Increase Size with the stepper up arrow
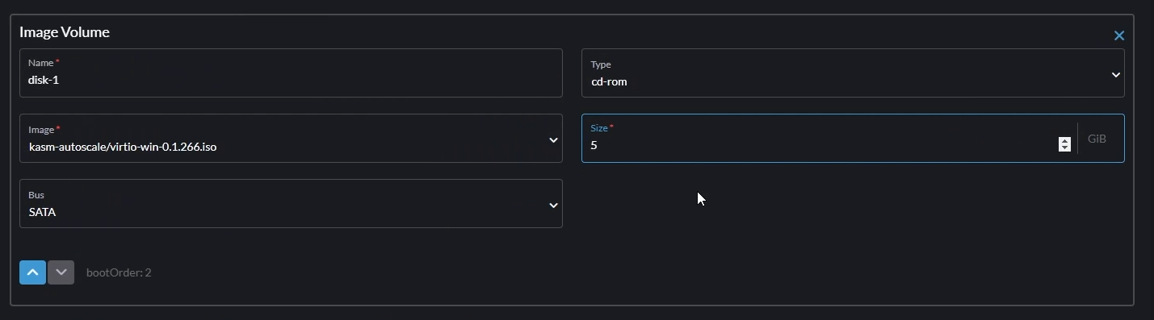 pos(1064,140)
